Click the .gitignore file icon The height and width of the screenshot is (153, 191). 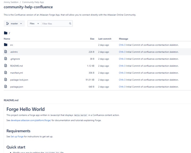pos(6,59)
